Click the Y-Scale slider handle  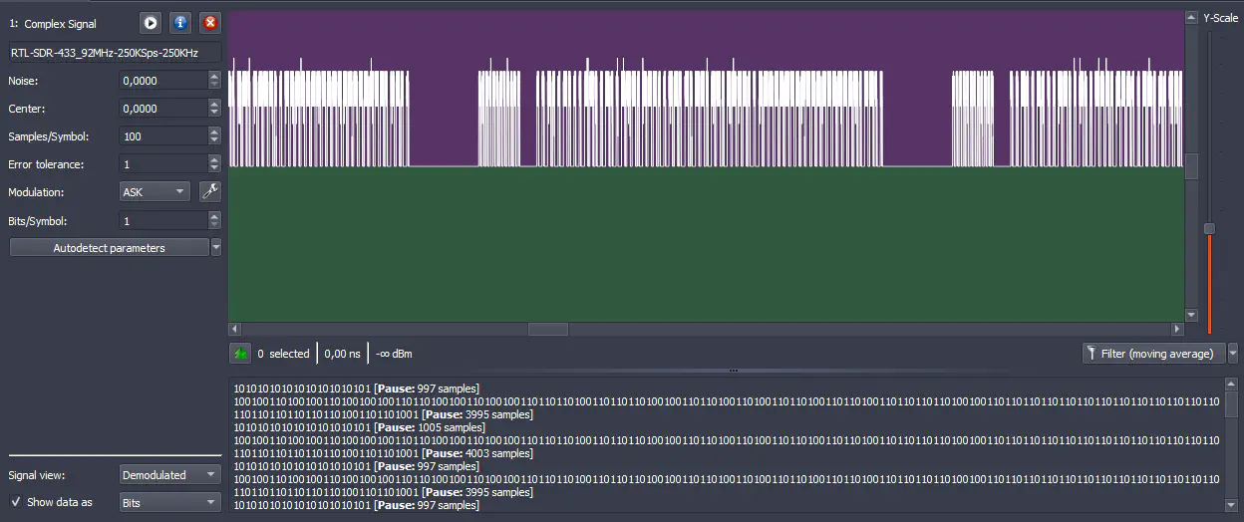pyautogui.click(x=1209, y=228)
